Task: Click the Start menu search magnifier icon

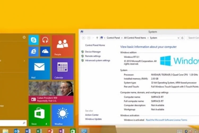Action: click(x=24, y=123)
